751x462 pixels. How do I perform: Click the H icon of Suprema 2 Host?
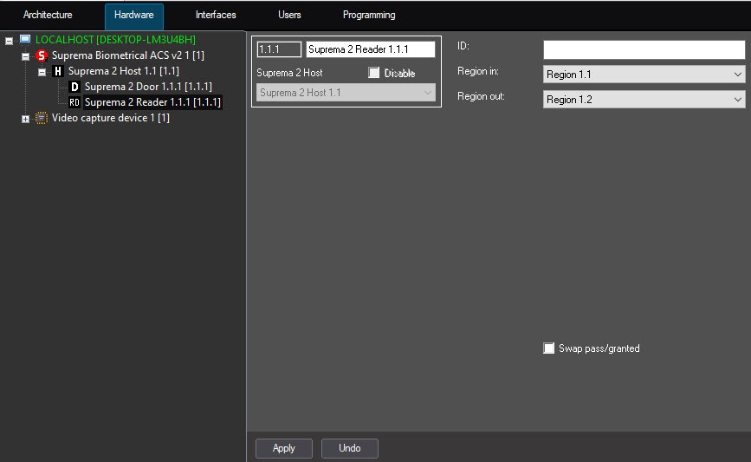(58, 71)
